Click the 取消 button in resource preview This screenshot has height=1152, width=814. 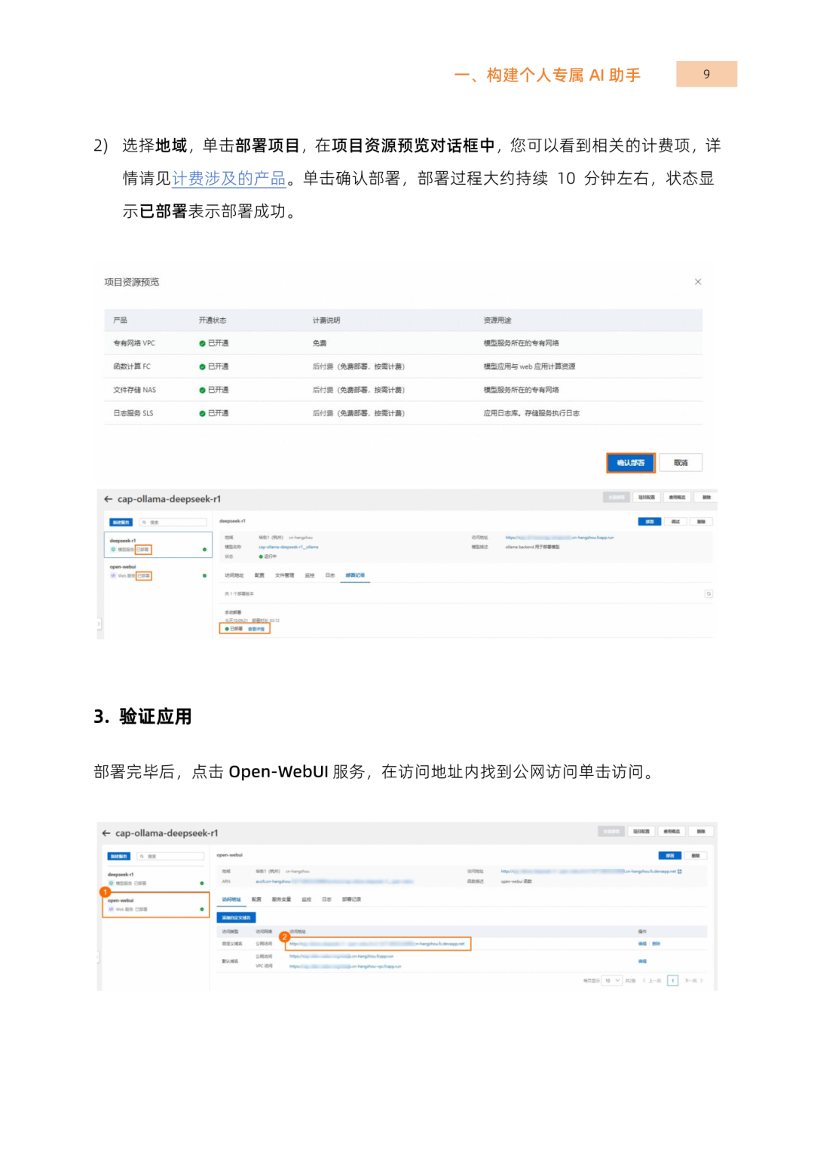681,463
